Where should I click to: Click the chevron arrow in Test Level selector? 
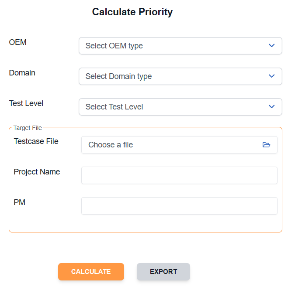tap(271, 106)
